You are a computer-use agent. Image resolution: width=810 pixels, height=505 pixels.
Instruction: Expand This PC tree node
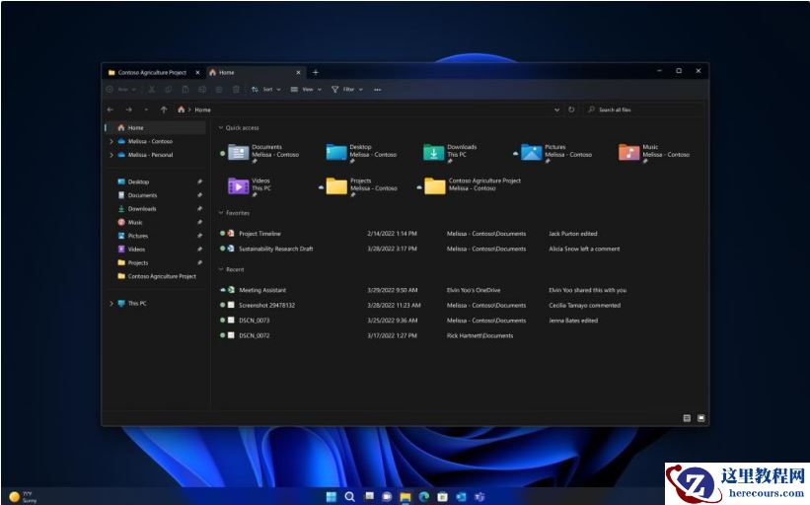(x=110, y=304)
